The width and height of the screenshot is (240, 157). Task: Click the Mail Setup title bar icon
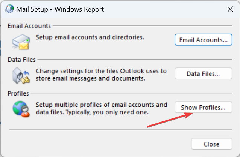[x=9, y=9]
